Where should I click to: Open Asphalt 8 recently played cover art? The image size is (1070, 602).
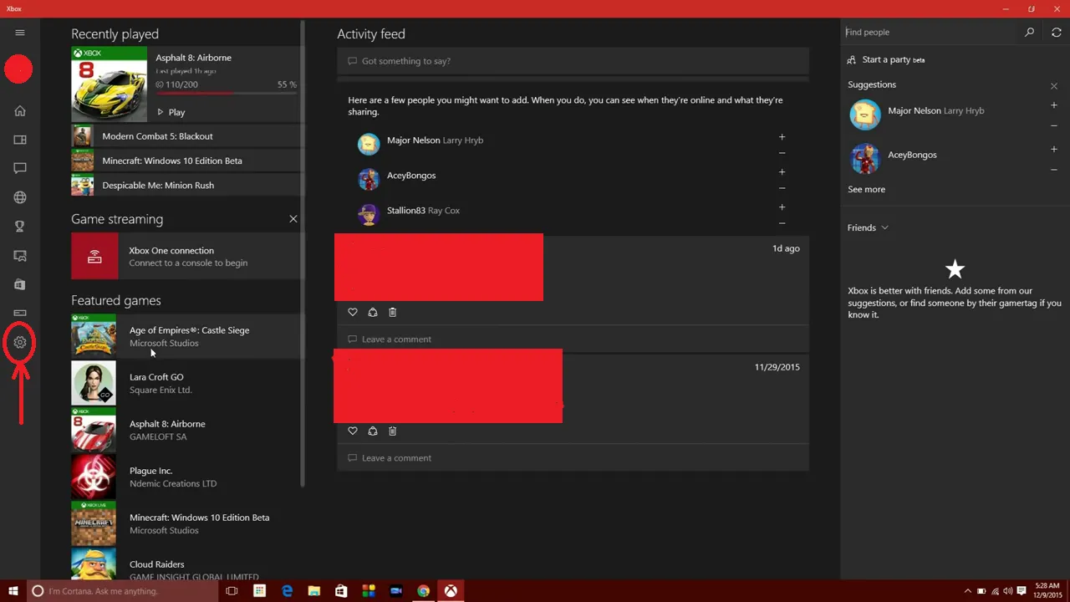pos(109,84)
